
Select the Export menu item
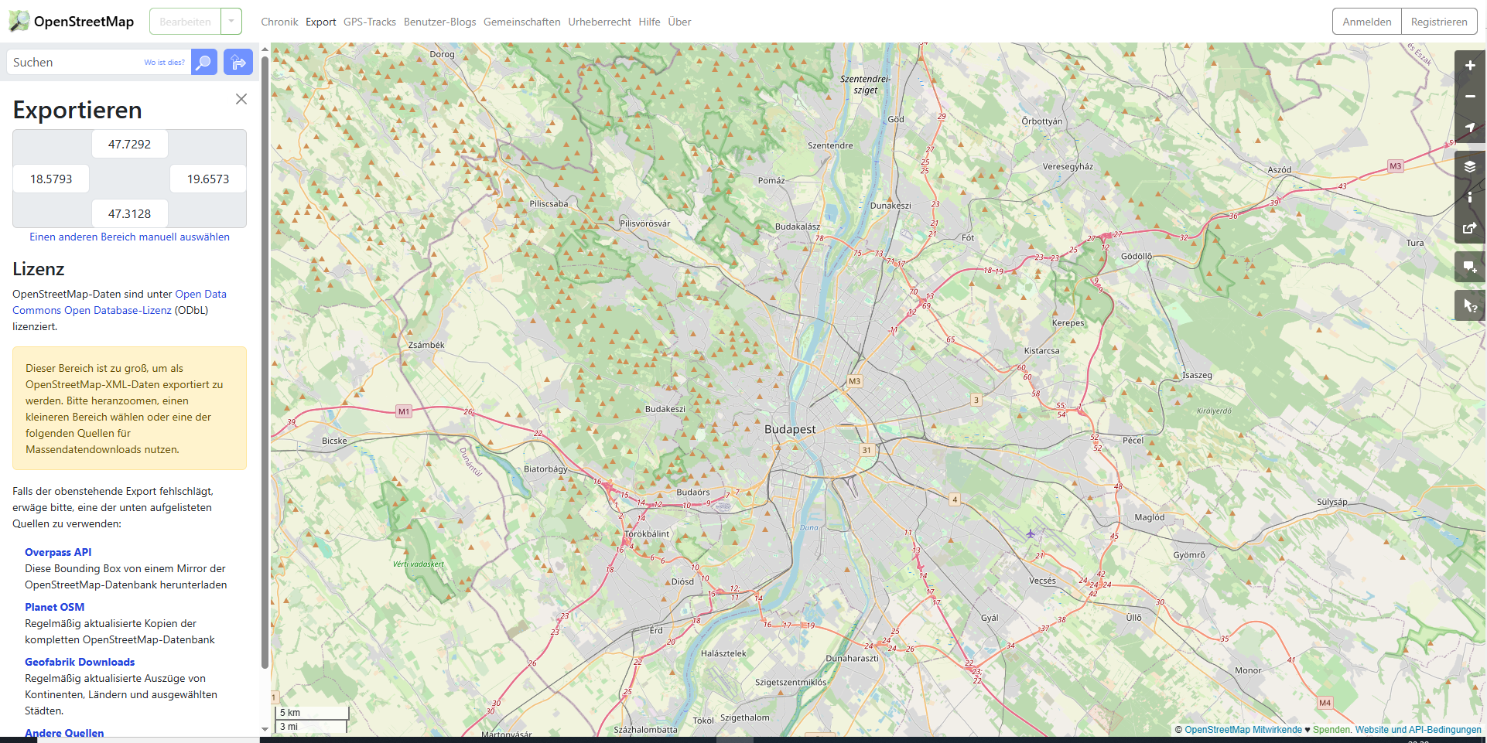321,22
